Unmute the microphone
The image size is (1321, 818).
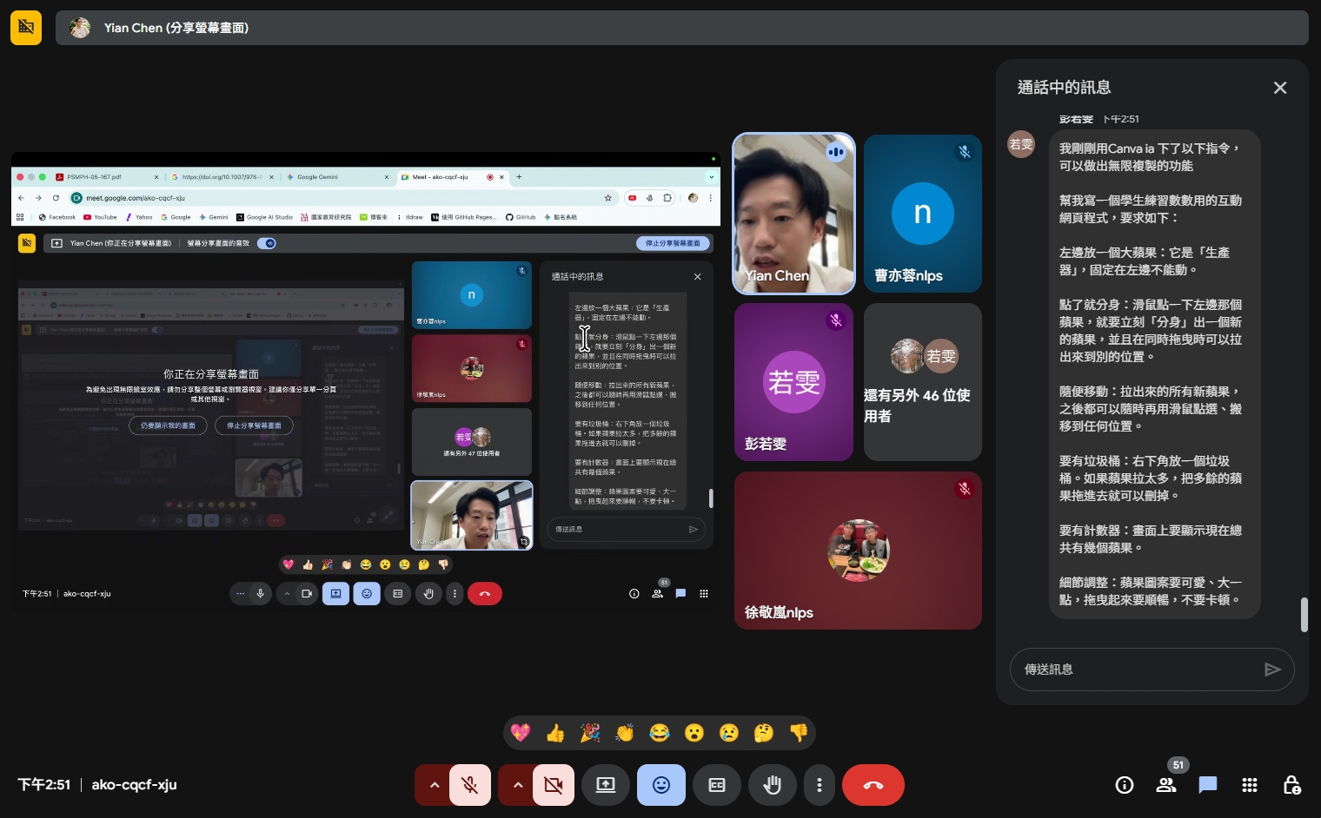pyautogui.click(x=469, y=785)
